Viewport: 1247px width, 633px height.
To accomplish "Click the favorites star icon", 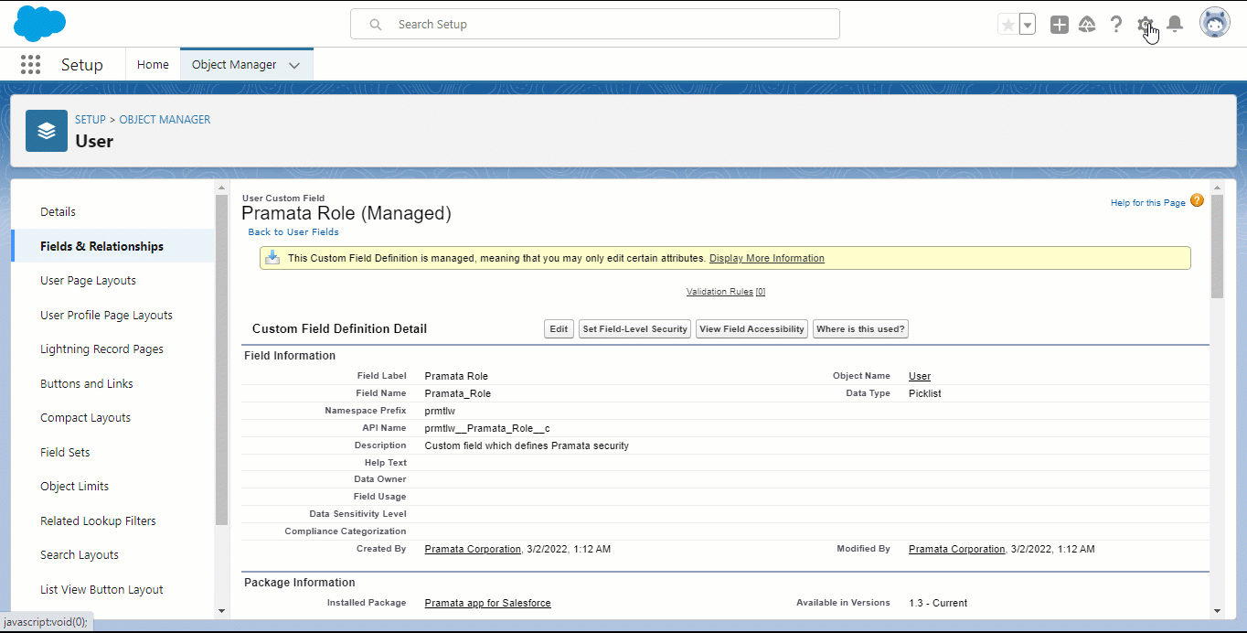I will 1008,25.
